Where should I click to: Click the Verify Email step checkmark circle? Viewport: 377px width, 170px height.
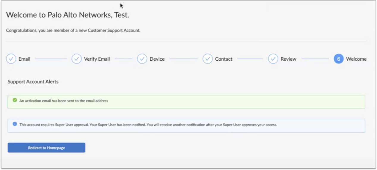coord(76,59)
